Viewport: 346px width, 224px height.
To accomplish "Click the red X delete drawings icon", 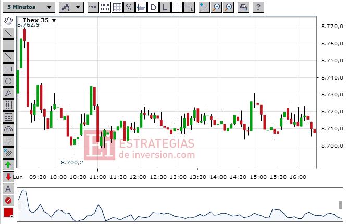I will (x=8, y=201).
